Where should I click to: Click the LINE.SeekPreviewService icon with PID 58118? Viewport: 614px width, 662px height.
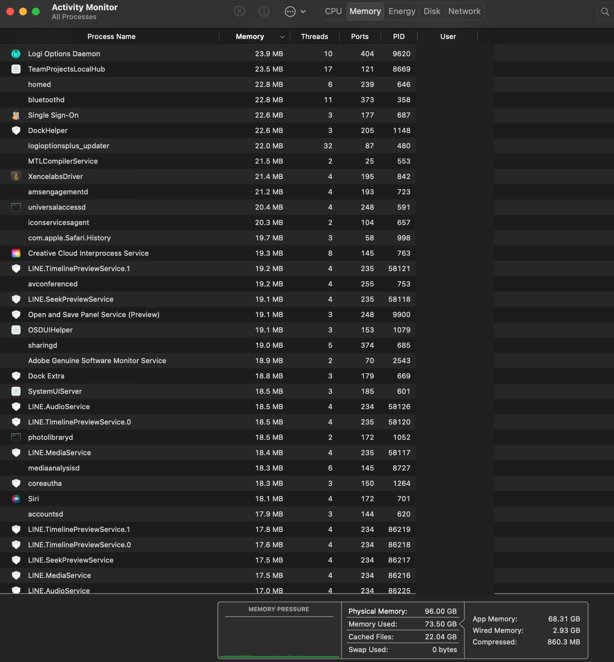[x=16, y=299]
